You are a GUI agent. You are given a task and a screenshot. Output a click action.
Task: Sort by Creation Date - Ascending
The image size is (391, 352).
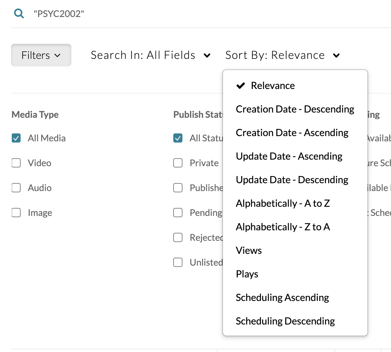292,133
